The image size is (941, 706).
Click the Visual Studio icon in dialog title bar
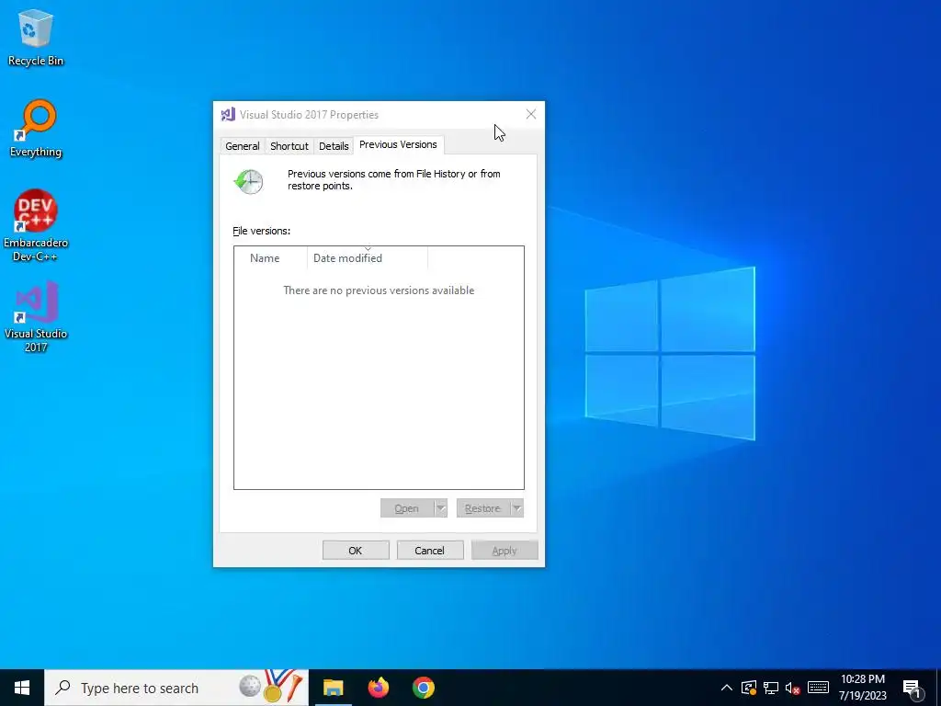point(228,114)
